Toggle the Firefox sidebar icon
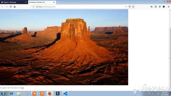 point(156,7)
